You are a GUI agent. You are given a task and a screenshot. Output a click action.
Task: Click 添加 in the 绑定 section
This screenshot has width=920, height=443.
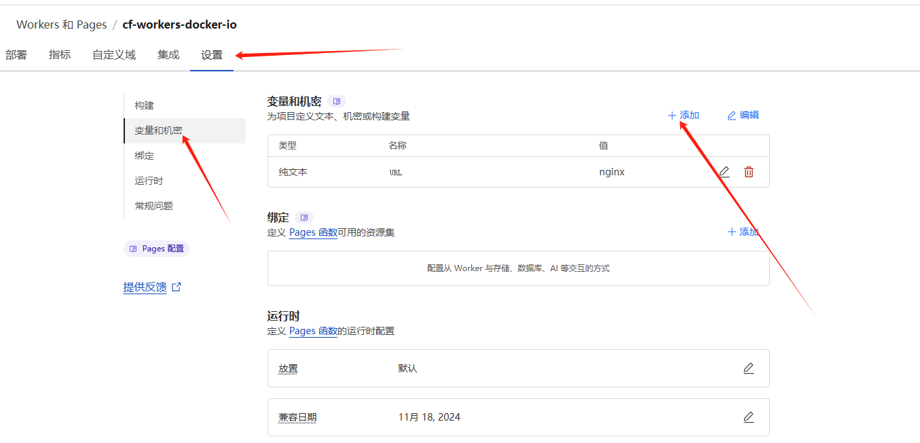(743, 232)
